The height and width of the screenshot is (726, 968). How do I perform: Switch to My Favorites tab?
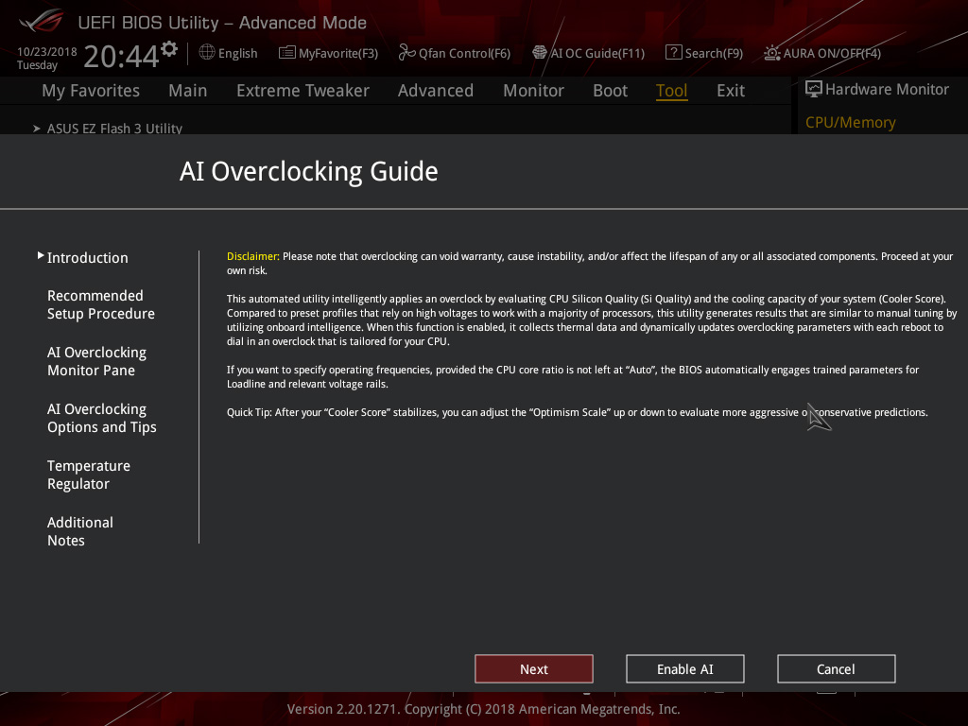(91, 91)
